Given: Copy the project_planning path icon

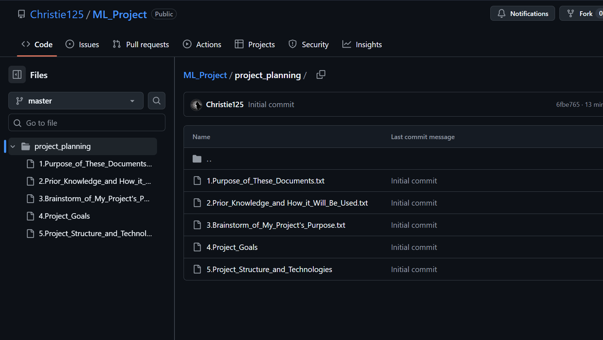Looking at the screenshot, I should point(321,75).
